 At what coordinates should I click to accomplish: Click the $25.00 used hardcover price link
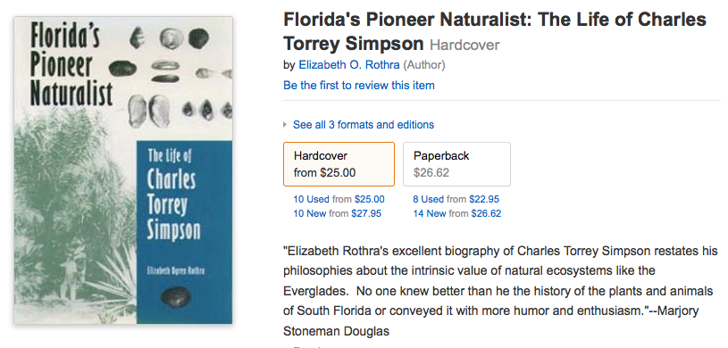pyautogui.click(x=370, y=200)
